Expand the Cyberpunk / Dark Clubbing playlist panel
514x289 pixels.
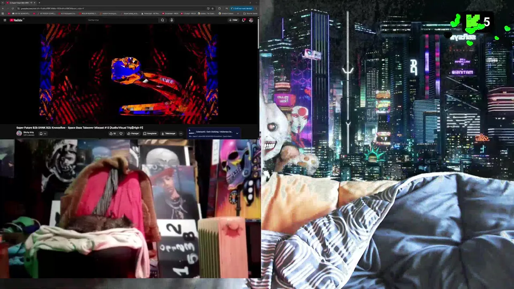[x=237, y=133]
